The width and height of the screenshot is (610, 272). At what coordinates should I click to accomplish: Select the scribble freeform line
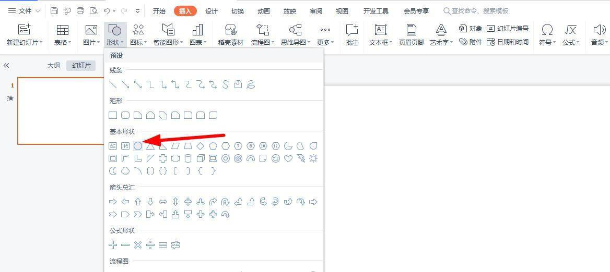click(x=251, y=84)
